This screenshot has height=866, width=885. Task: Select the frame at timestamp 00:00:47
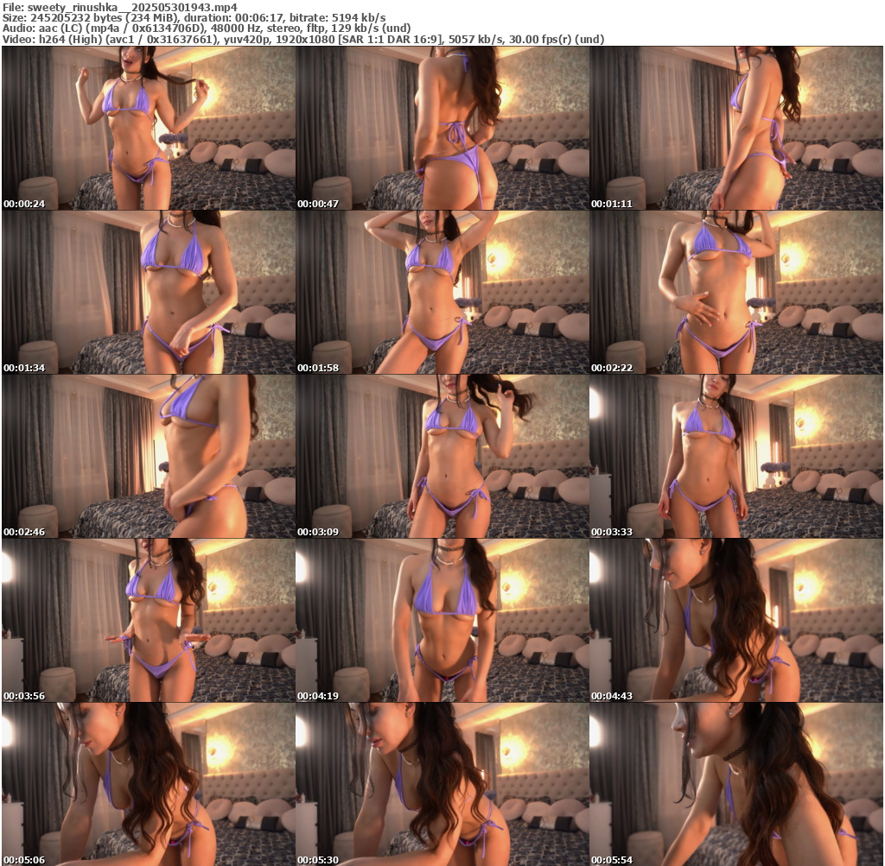point(442,128)
